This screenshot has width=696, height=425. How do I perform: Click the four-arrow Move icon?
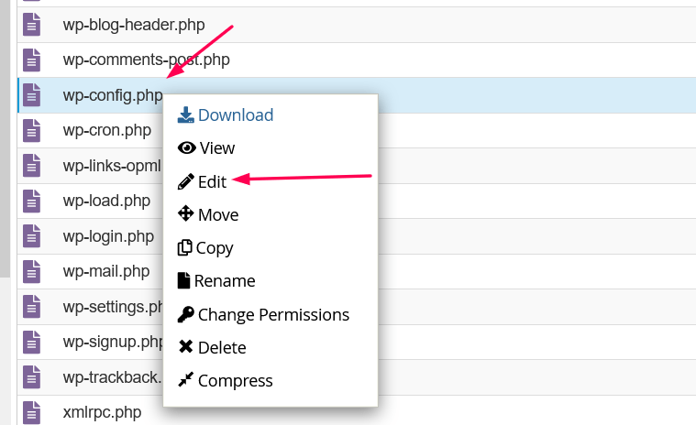point(185,213)
